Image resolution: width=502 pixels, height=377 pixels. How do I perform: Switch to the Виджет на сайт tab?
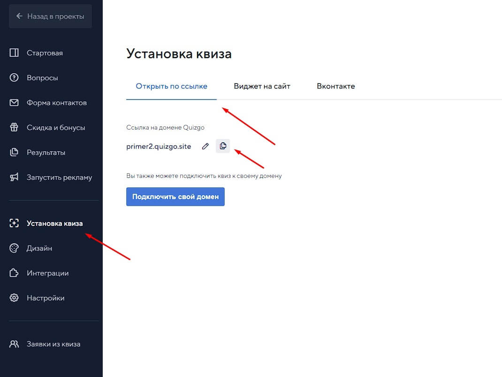pos(262,86)
